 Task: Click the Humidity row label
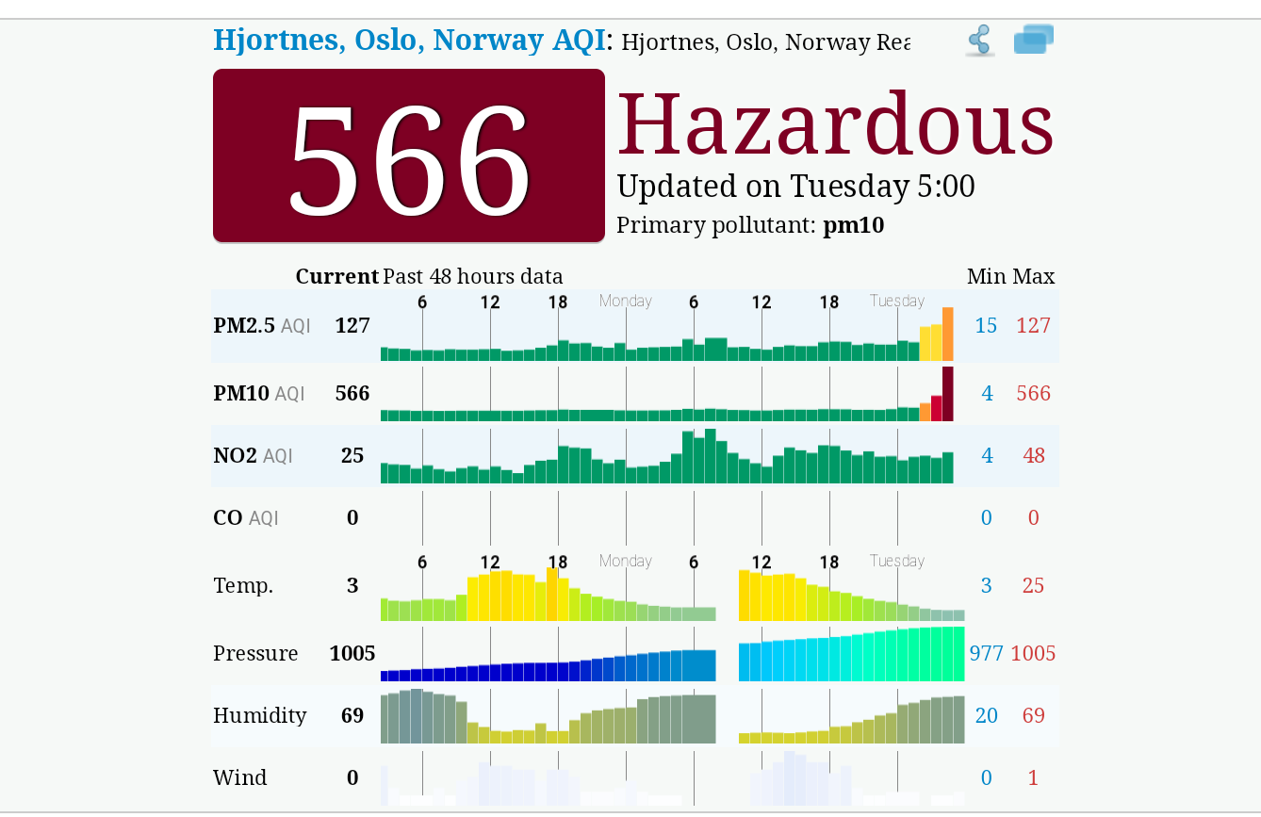pyautogui.click(x=259, y=716)
